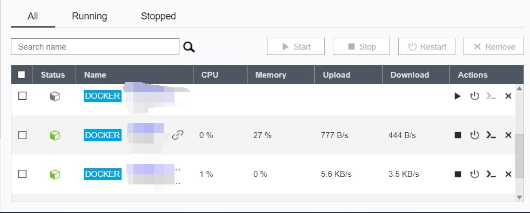Click the search magnifier icon

tap(189, 47)
